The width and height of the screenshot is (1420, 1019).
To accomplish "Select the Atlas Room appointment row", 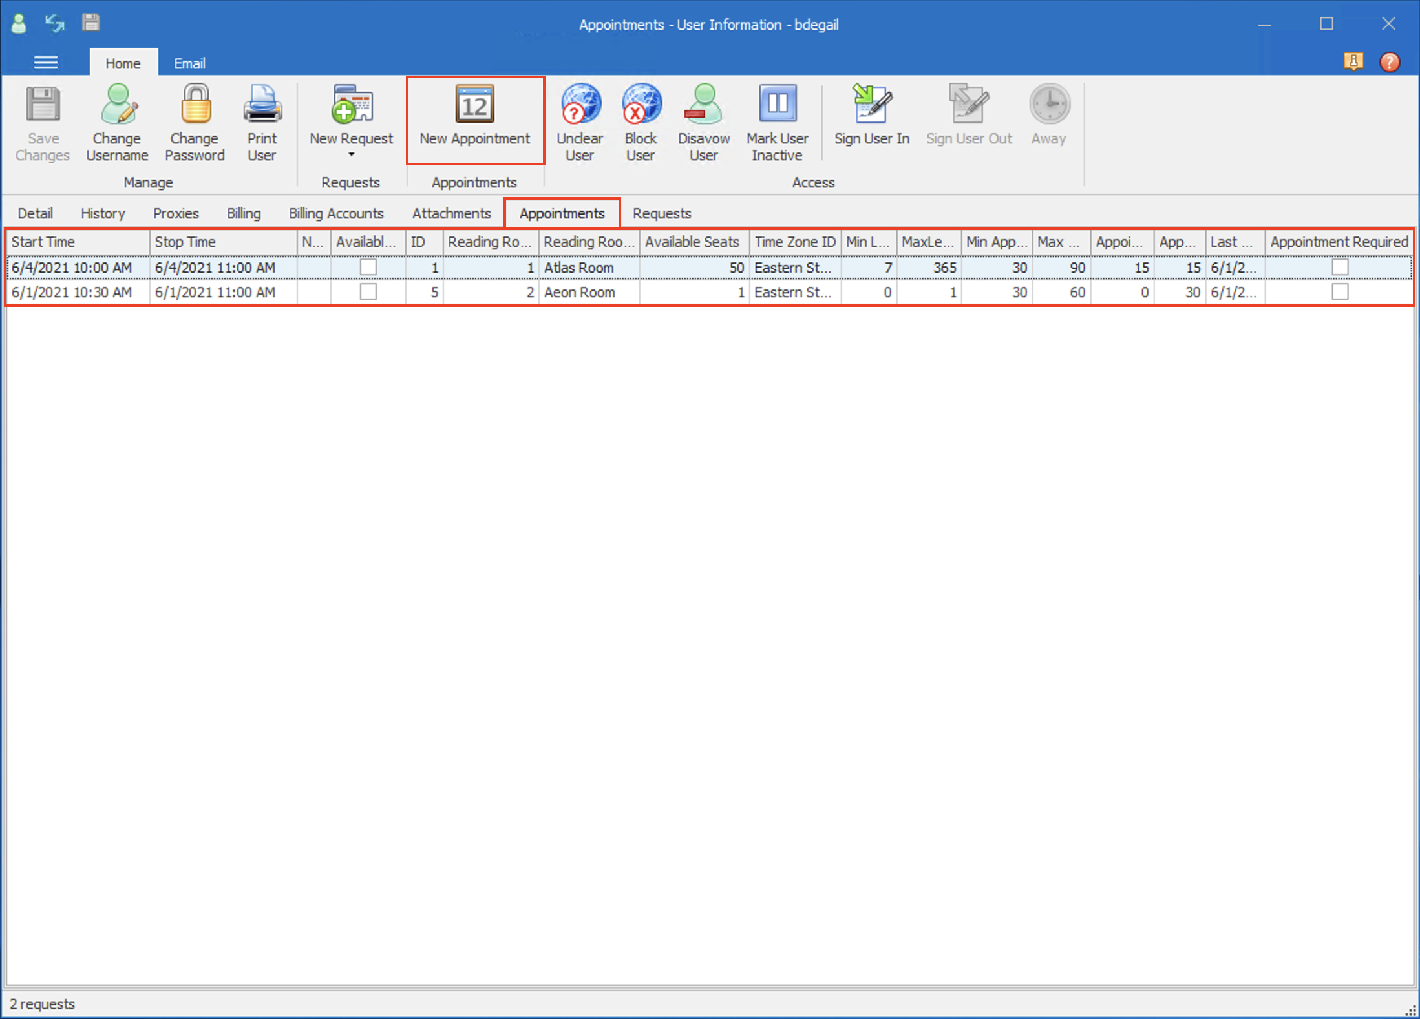I will (580, 267).
